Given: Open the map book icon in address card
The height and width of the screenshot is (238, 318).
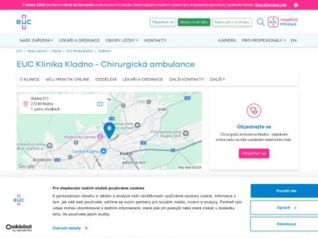Looking at the screenshot, I should [x=100, y=104].
